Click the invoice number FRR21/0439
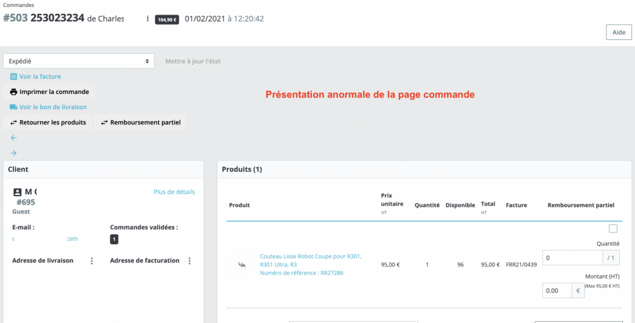Image resolution: width=635 pixels, height=323 pixels. [521, 265]
